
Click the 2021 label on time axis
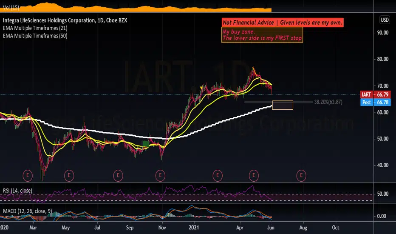click(194, 228)
